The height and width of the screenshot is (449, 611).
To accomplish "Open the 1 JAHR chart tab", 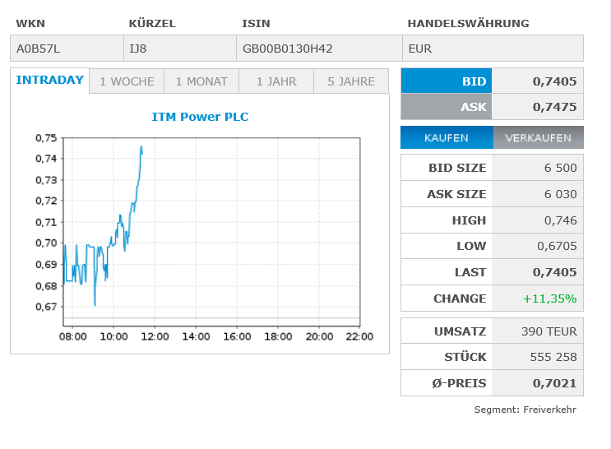I will pos(276,81).
